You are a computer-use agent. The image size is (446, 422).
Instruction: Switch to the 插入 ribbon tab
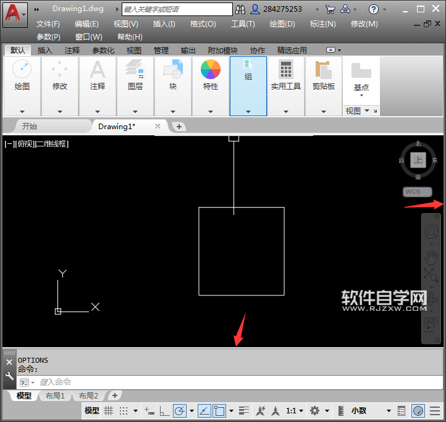point(44,51)
